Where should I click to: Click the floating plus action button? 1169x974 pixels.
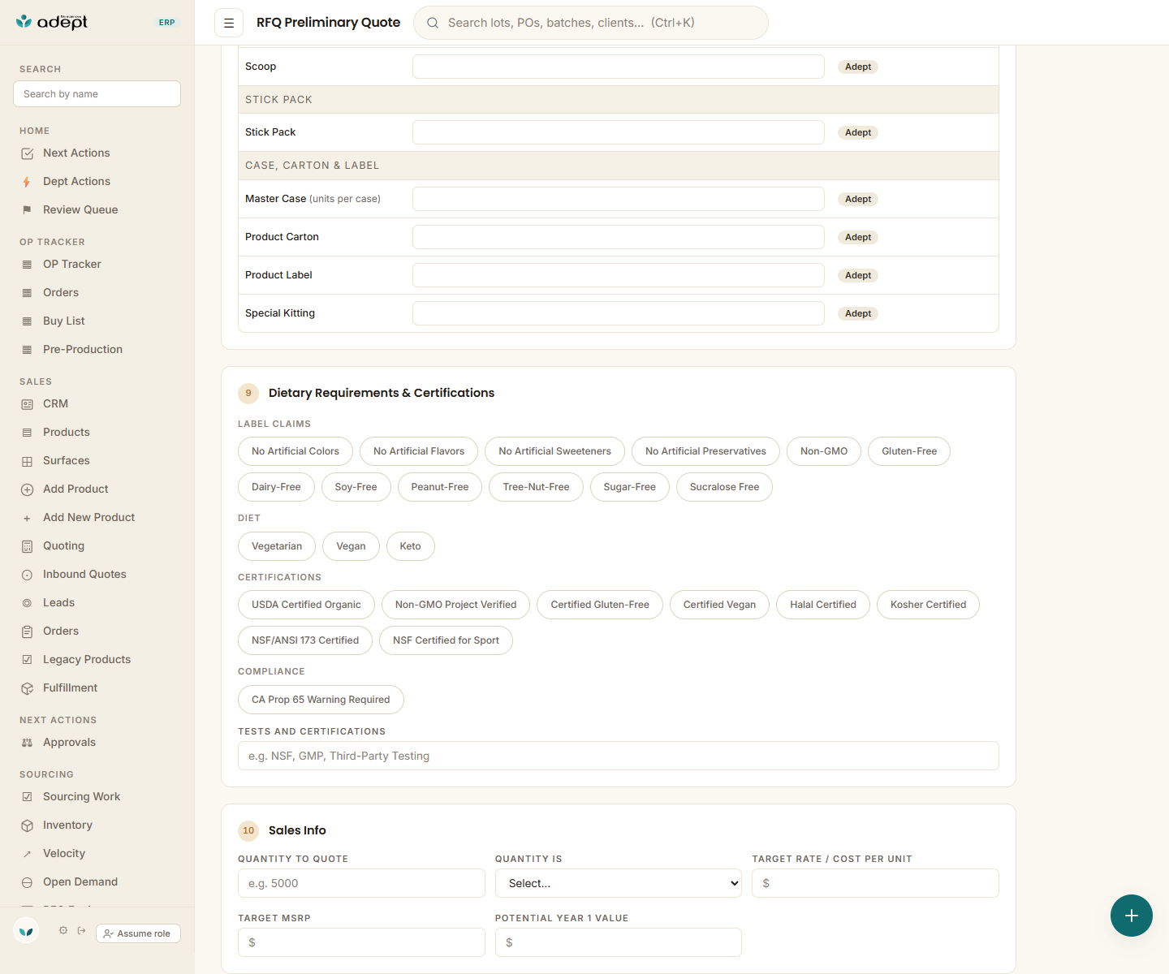click(1132, 916)
